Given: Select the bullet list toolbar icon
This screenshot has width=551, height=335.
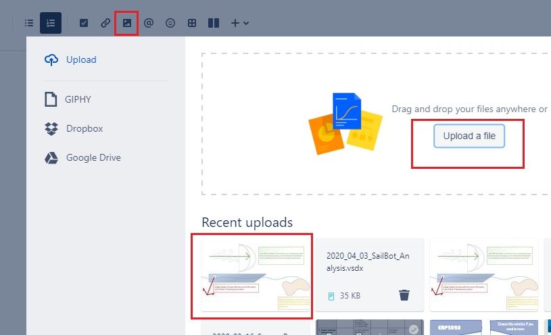Looking at the screenshot, I should click(x=29, y=23).
